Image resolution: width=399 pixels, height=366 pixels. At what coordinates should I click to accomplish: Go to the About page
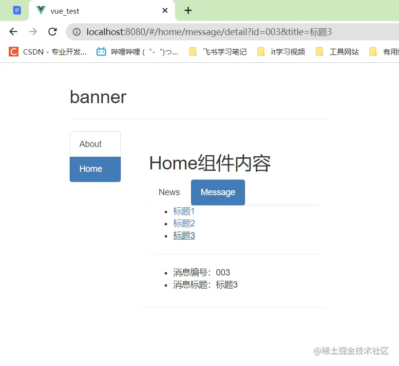(x=95, y=144)
